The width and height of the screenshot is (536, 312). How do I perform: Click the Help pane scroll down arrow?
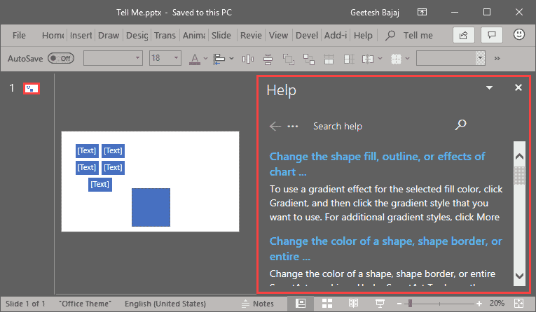[x=519, y=276]
